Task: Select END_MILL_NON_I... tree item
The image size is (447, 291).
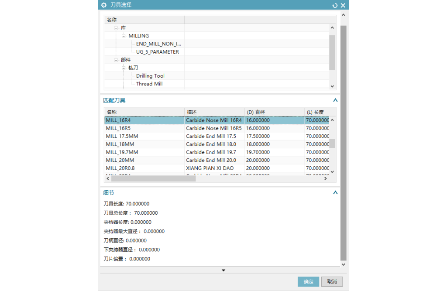Action: point(158,44)
